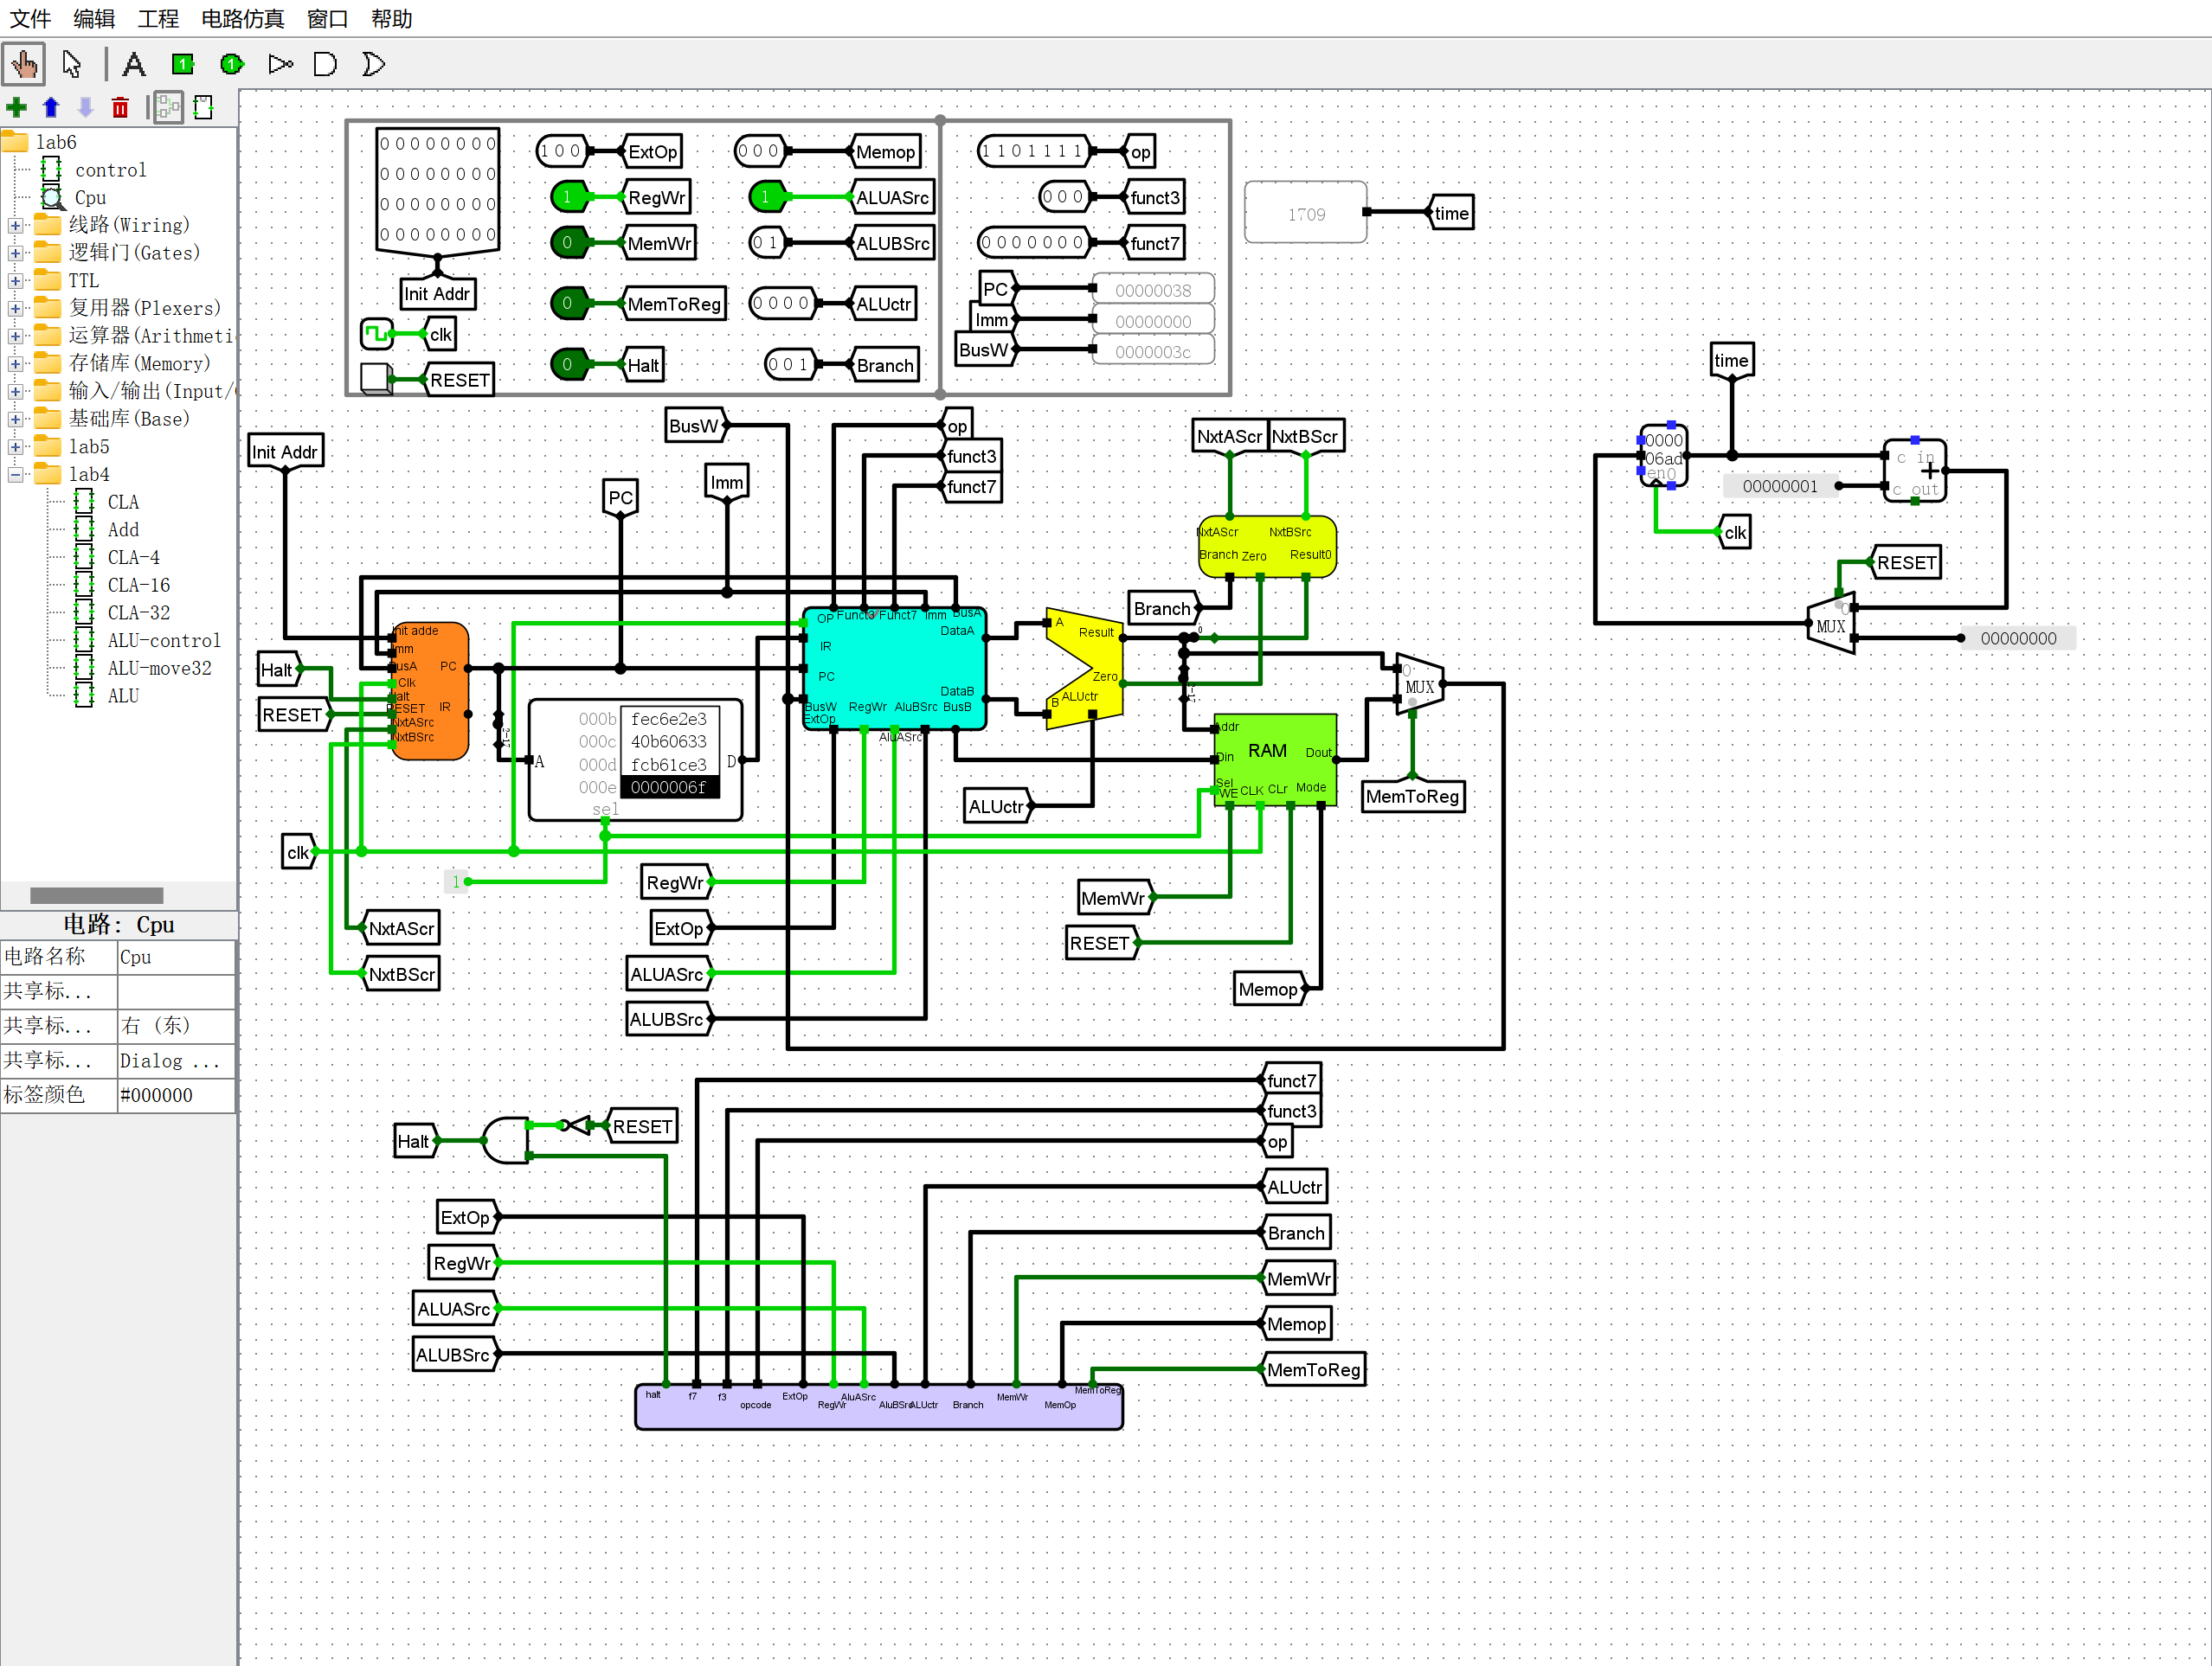Toggle the clk clock input

[377, 334]
